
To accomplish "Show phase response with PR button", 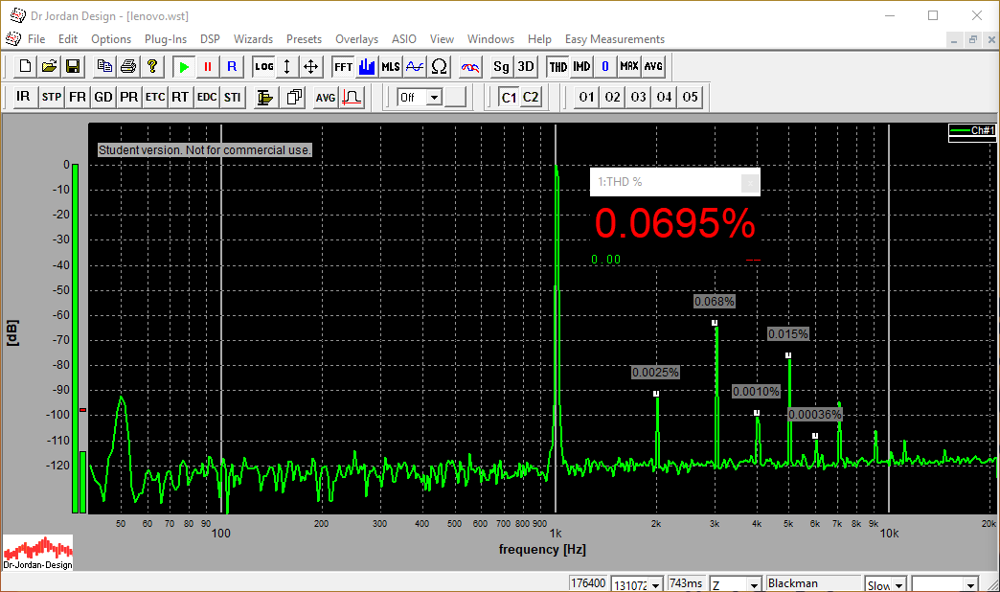I will coord(128,97).
